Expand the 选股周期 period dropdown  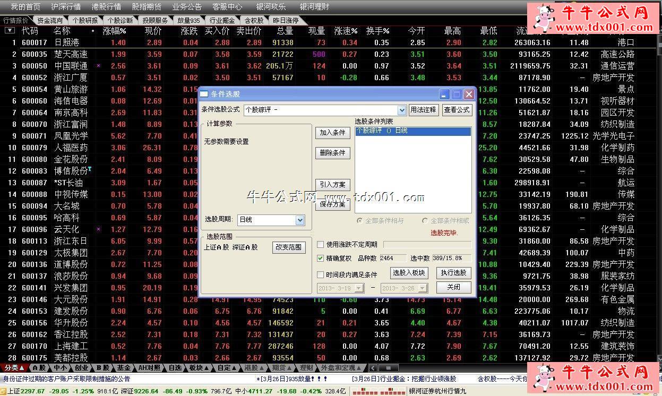tap(300, 220)
